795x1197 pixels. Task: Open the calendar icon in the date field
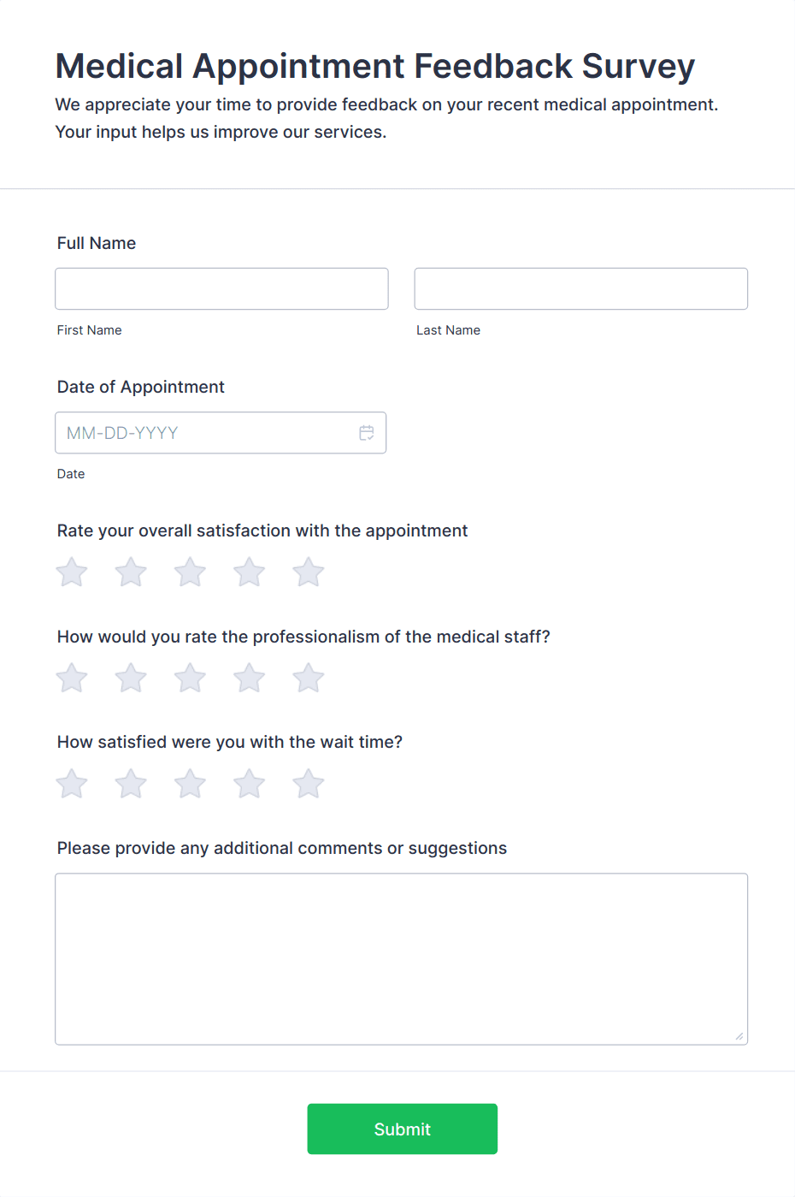[x=367, y=433]
